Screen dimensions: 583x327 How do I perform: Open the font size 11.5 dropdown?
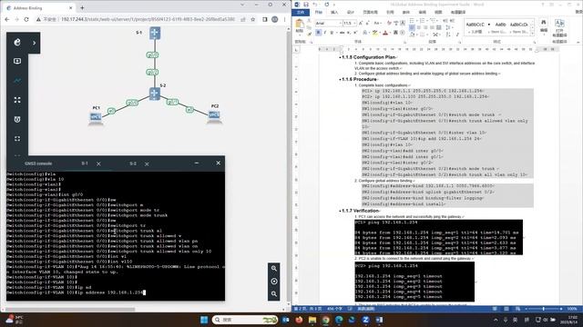coord(354,23)
